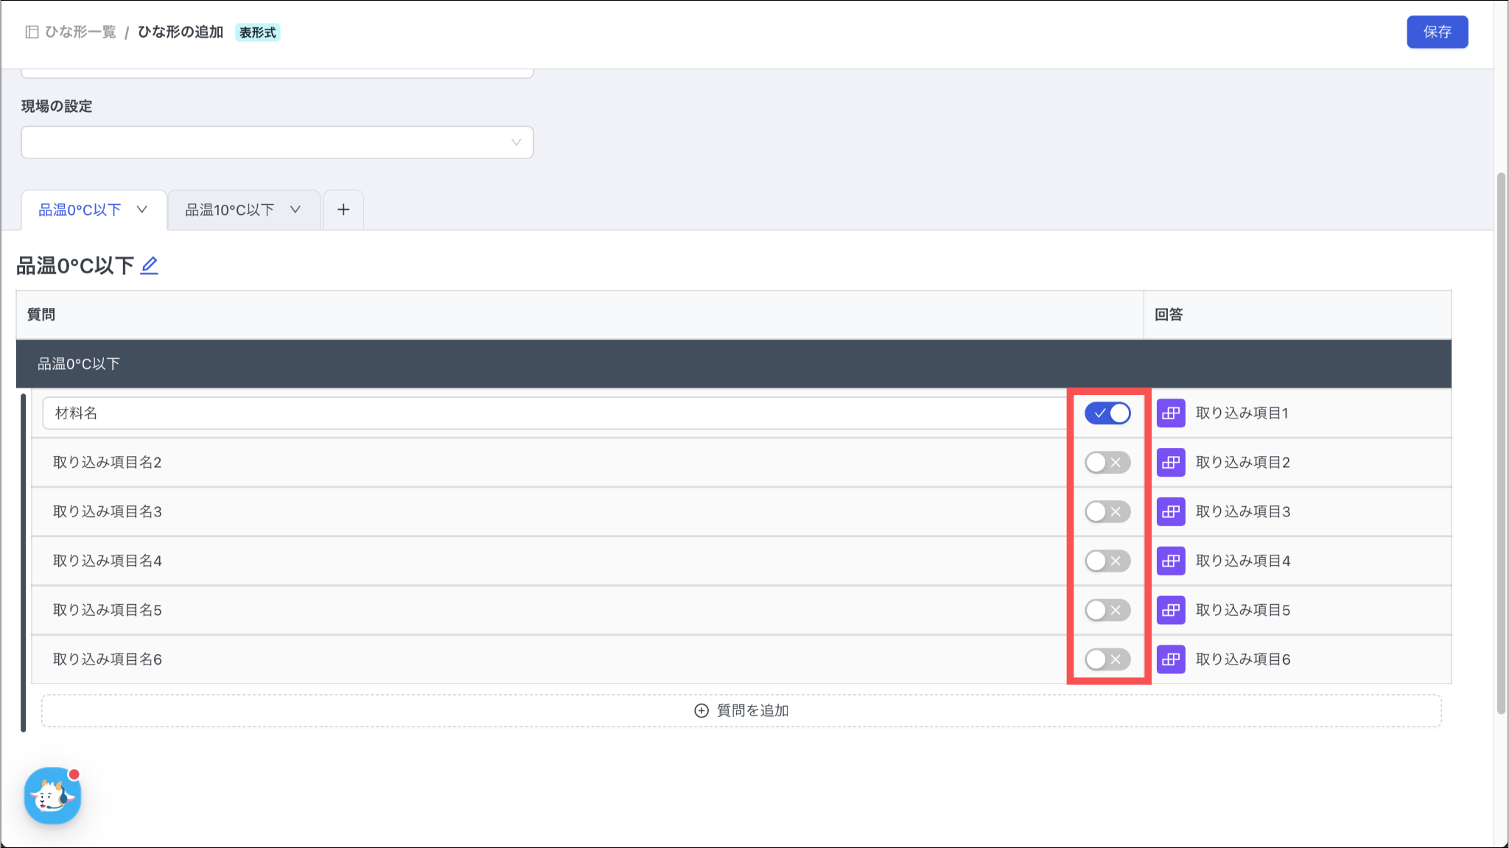
Task: Select the 品温0°C以下 tab
Action: [x=80, y=210]
